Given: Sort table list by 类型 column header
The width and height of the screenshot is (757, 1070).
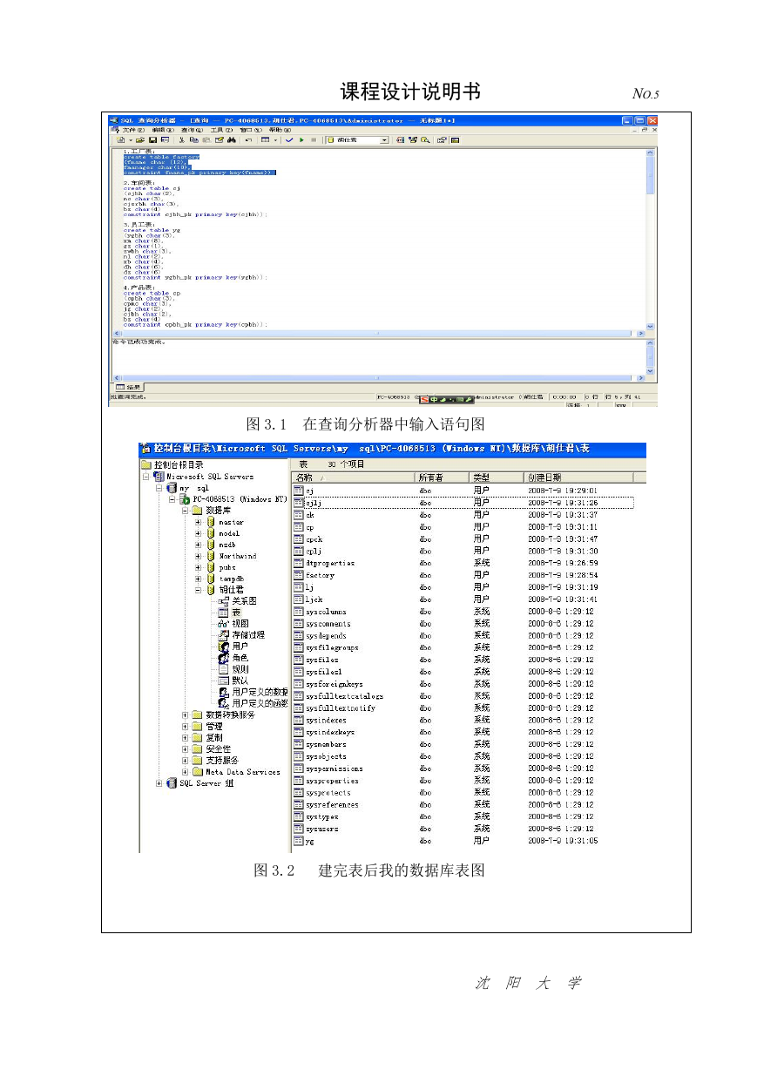Looking at the screenshot, I should 497,477.
